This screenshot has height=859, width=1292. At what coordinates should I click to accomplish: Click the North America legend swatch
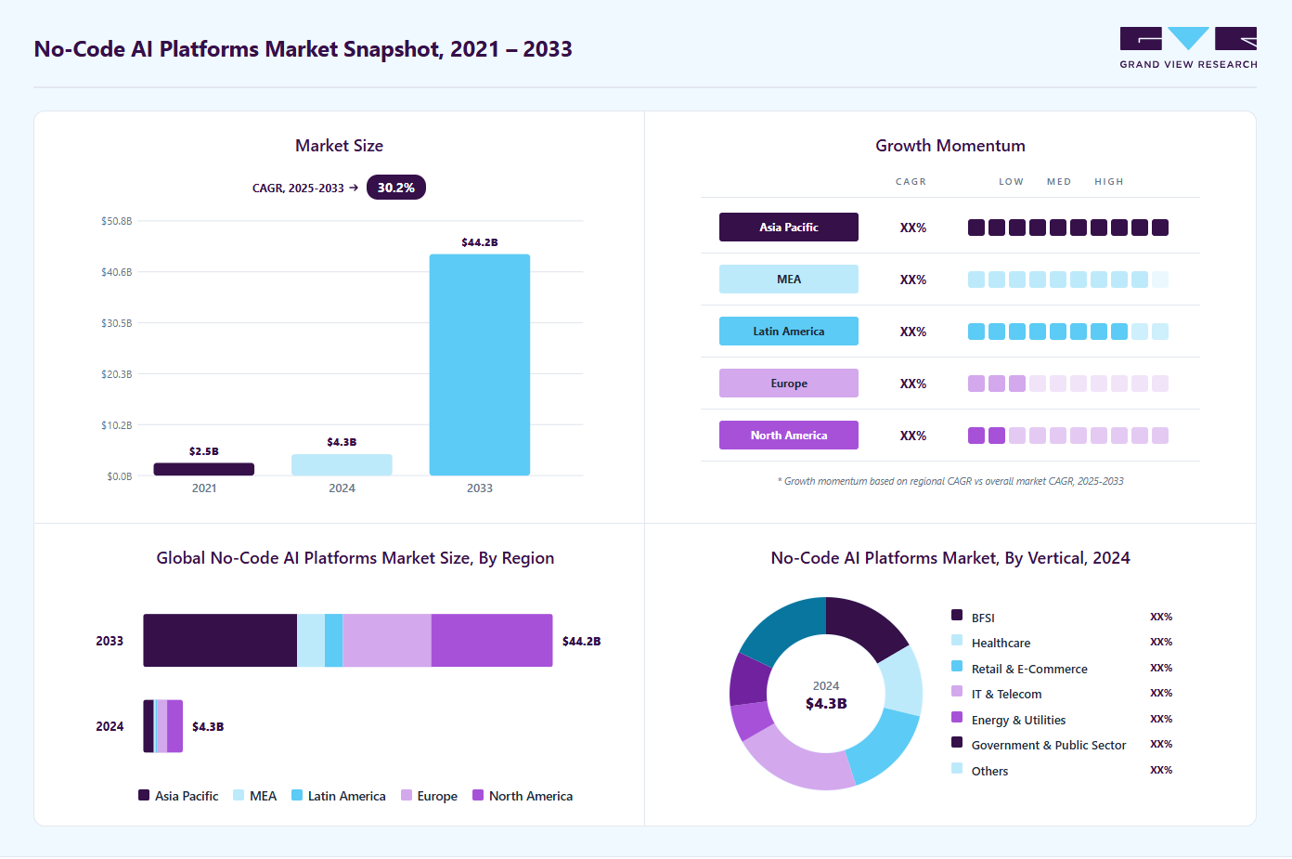pyautogui.click(x=478, y=795)
